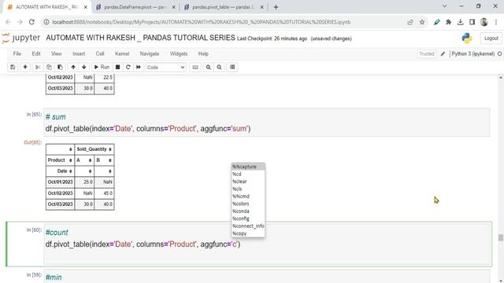This screenshot has width=504, height=283.
Task: Open the Insert menu
Action: 79,53
